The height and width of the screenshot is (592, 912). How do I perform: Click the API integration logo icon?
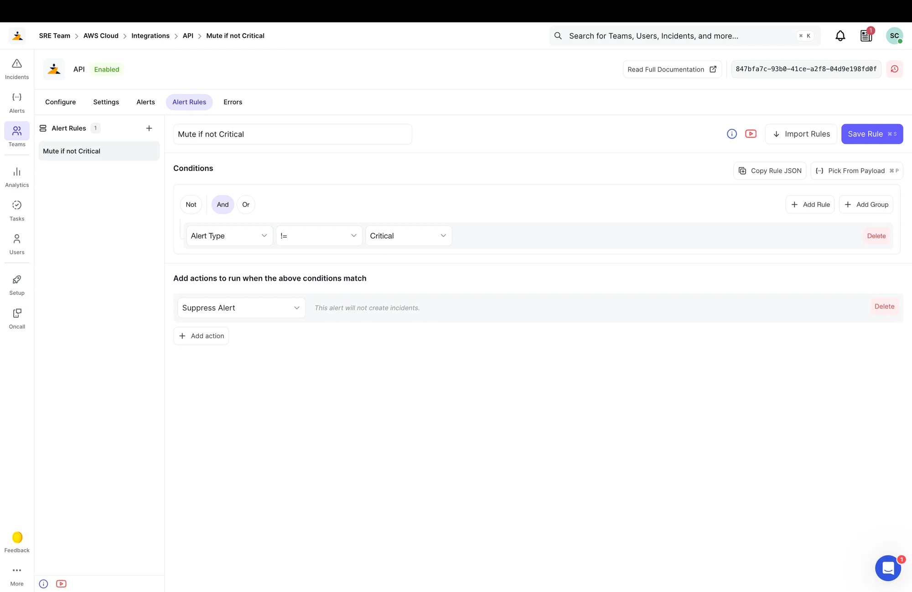click(54, 69)
